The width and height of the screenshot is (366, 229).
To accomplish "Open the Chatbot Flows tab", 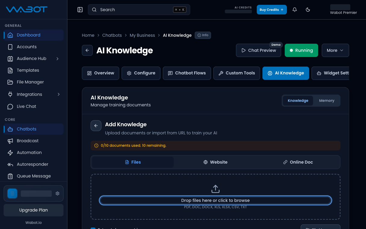I will point(187,73).
